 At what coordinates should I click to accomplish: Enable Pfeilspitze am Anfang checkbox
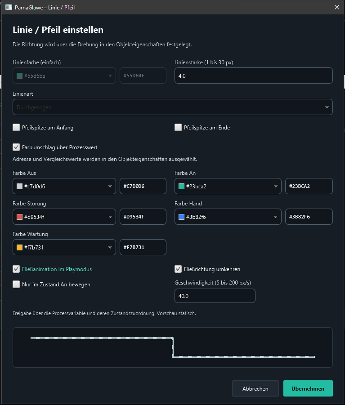16,127
